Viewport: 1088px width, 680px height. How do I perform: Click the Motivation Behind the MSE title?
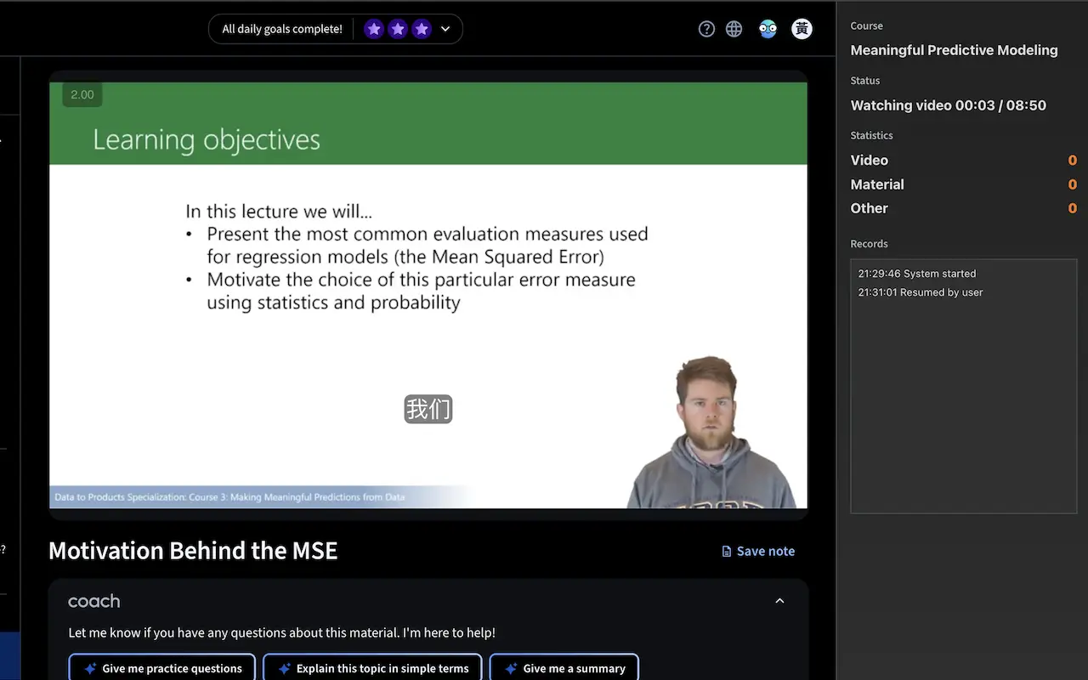tap(193, 551)
